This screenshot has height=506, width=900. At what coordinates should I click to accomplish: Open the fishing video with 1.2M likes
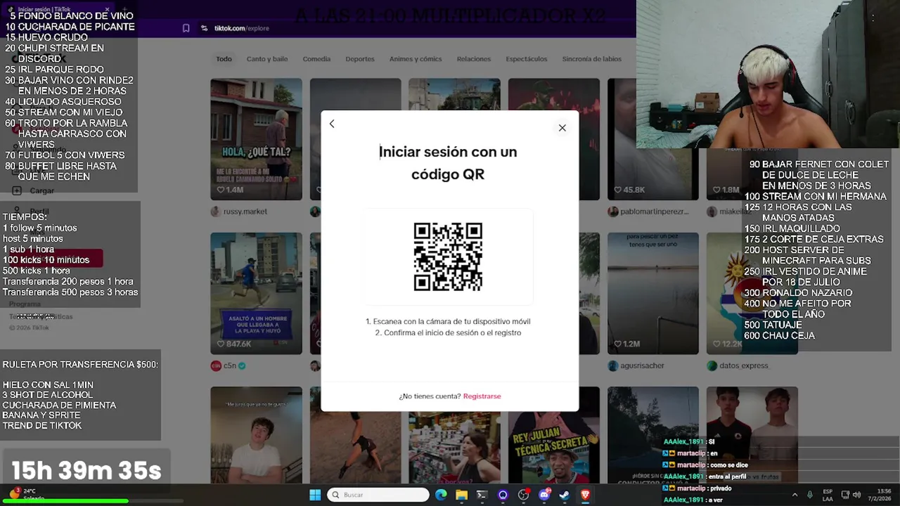coord(652,293)
